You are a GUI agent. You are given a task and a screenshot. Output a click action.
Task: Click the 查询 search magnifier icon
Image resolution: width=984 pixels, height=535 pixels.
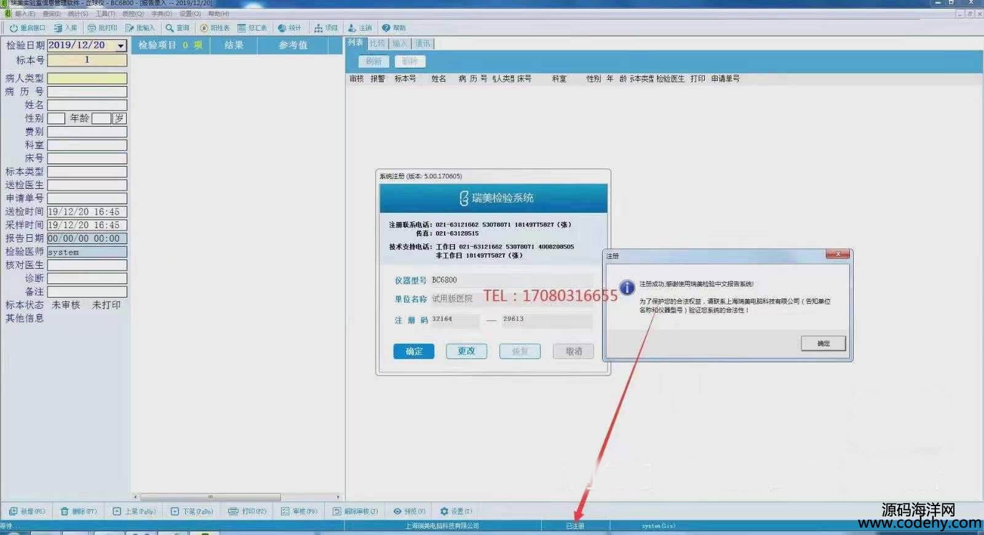tap(170, 28)
